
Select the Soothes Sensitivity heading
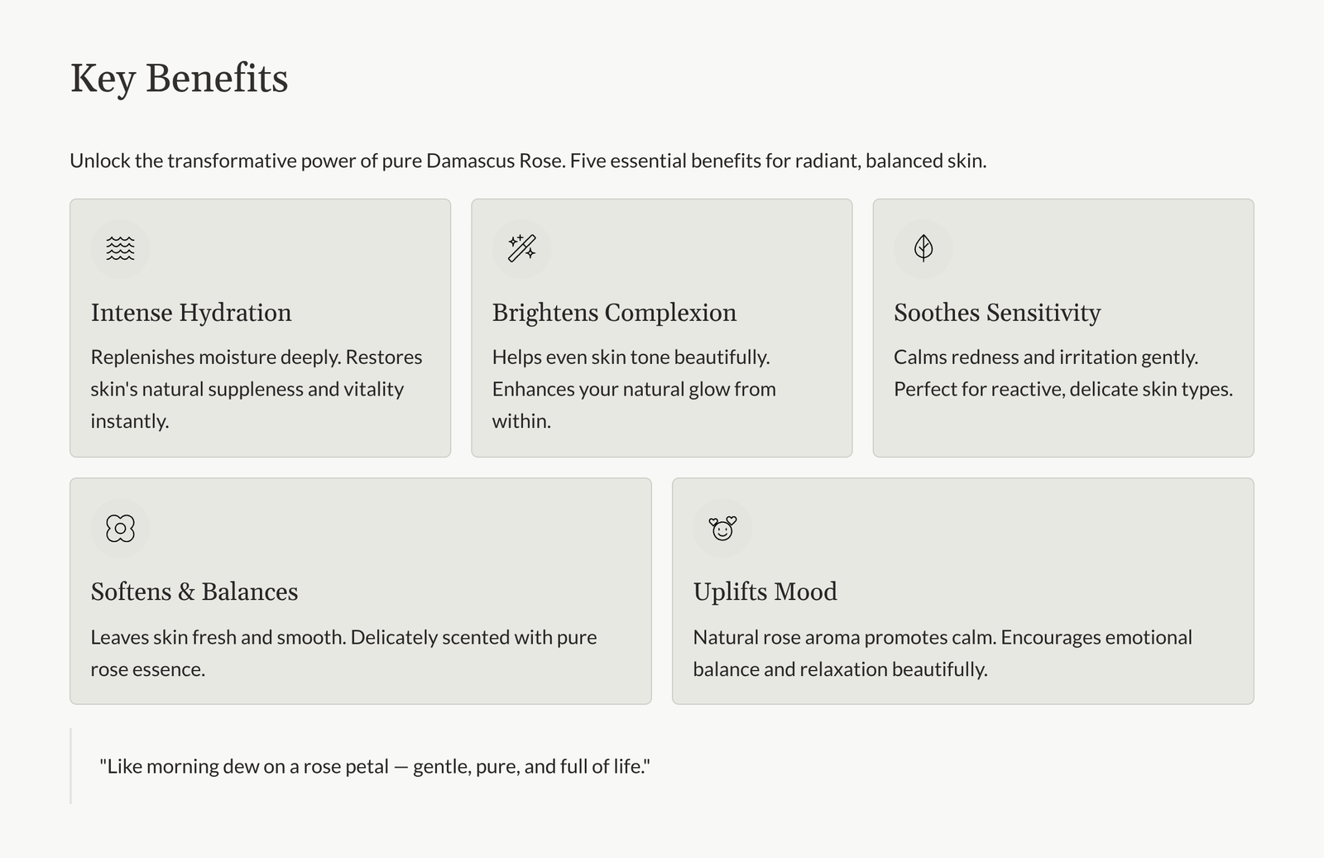tap(997, 313)
